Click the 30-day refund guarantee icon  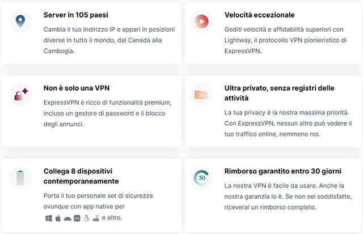201,177
